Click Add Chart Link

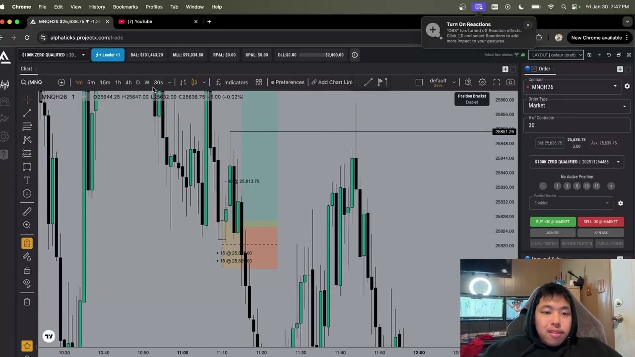(331, 82)
